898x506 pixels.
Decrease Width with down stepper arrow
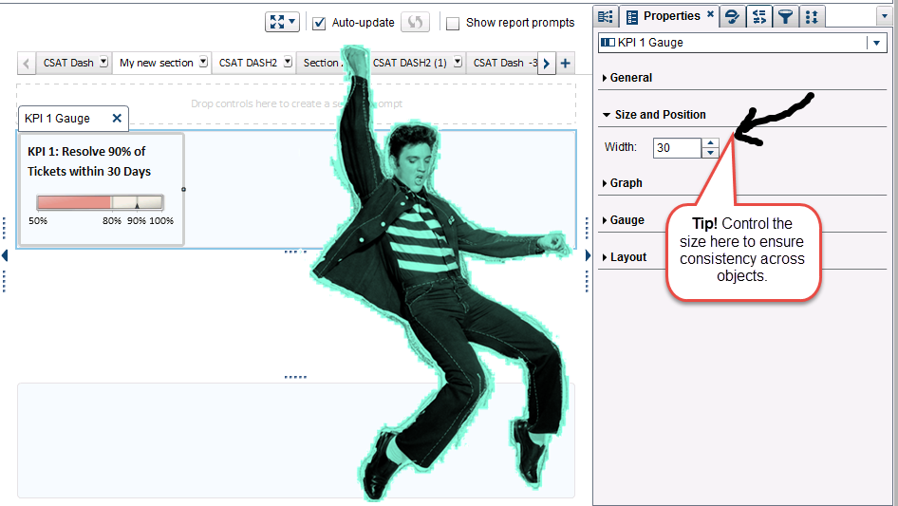click(710, 153)
